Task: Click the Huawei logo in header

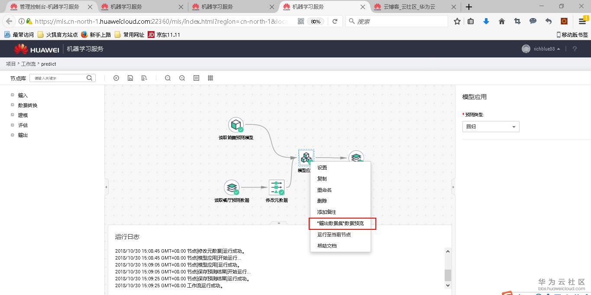Action: pyautogui.click(x=36, y=49)
